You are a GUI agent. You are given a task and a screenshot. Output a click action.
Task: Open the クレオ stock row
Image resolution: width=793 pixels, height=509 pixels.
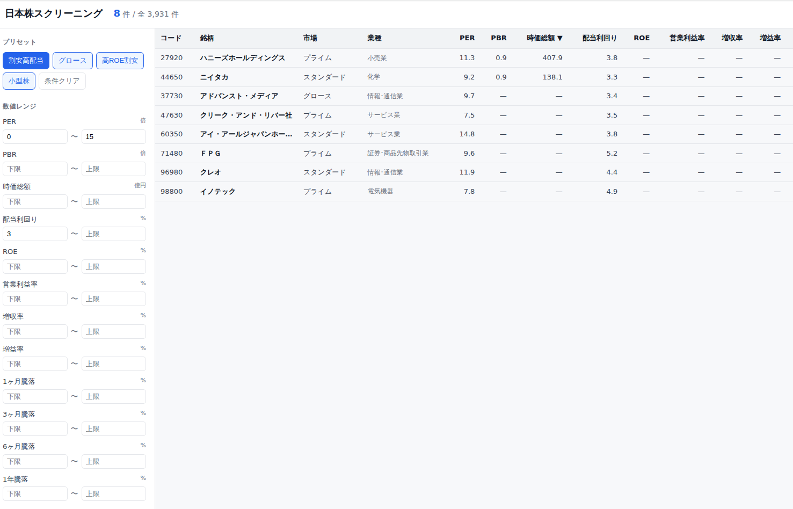[x=474, y=172]
